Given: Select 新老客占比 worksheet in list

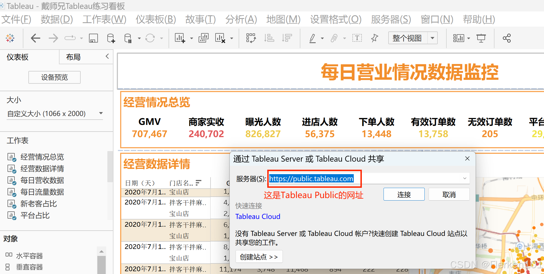Looking at the screenshot, I should pos(38,204).
